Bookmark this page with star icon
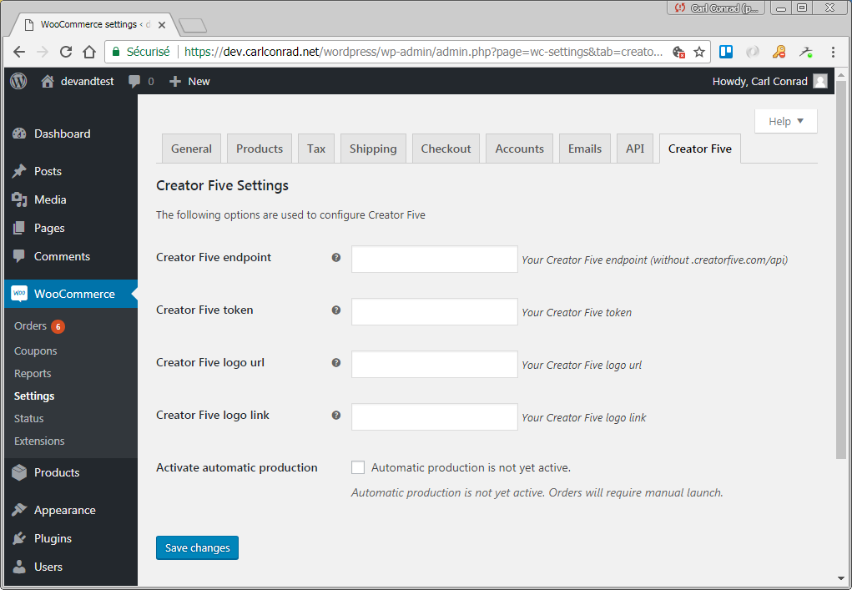The height and width of the screenshot is (590, 852). click(699, 52)
